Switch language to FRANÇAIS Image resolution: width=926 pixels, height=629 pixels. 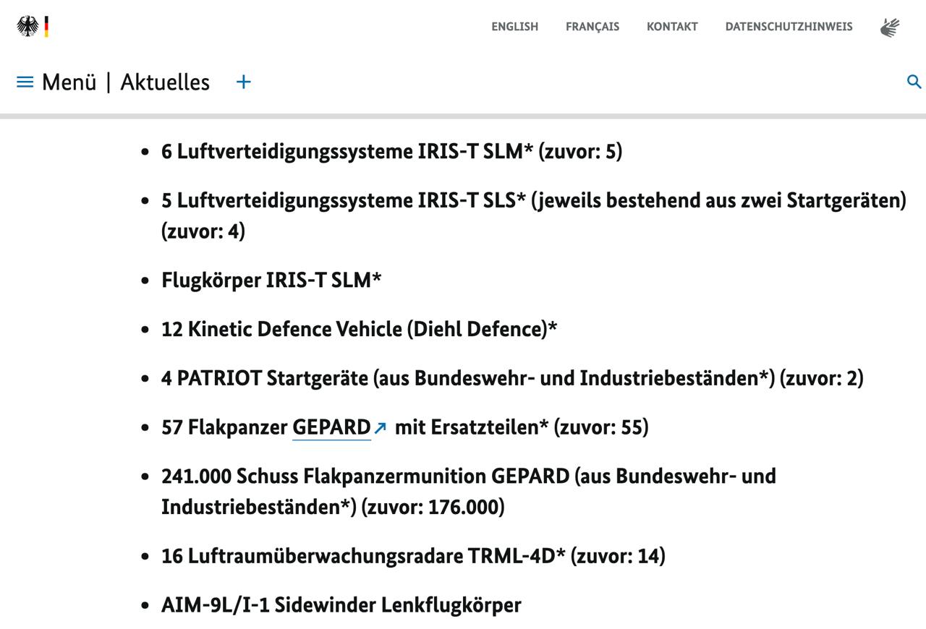(592, 27)
